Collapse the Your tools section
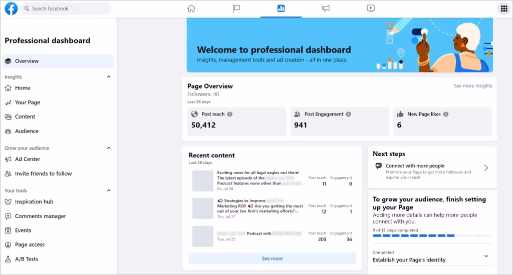The image size is (513, 275). tap(109, 190)
